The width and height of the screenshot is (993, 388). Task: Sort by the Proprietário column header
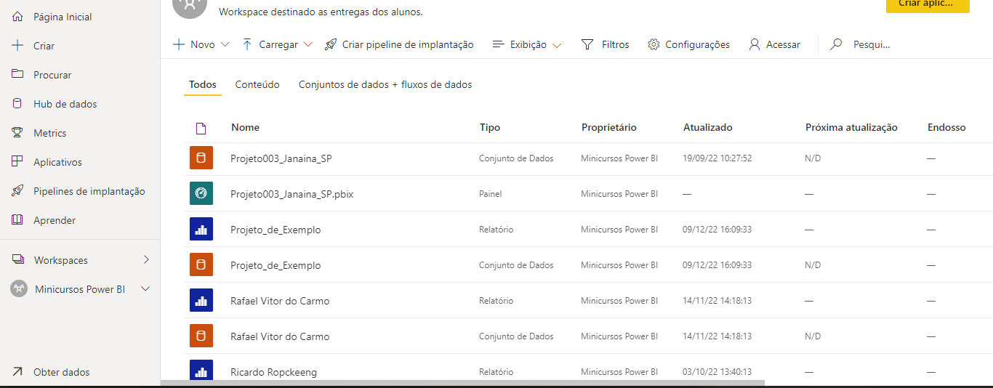(x=609, y=127)
